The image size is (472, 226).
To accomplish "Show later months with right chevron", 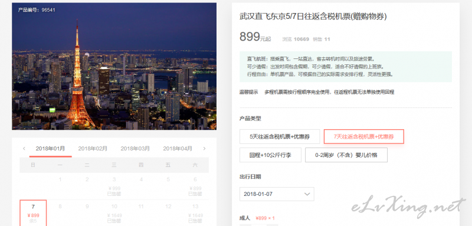I will click(204, 148).
